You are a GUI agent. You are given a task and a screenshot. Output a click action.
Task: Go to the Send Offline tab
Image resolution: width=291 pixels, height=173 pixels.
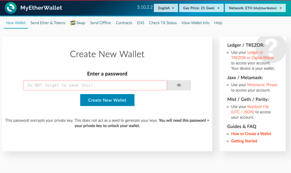(100, 23)
